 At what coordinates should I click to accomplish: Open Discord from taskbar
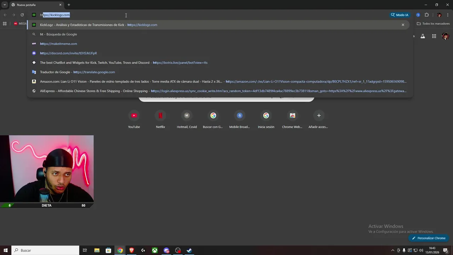click(x=166, y=250)
